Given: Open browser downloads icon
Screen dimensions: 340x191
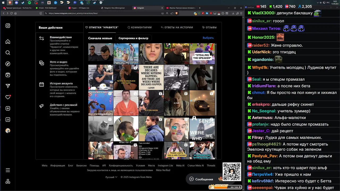Looking at the screenshot, I should point(233,13).
